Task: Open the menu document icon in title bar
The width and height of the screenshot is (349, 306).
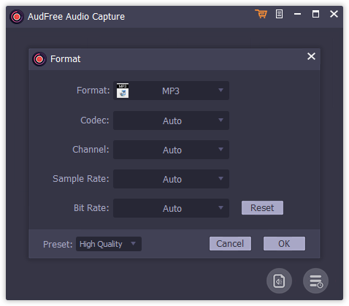Action: coord(279,14)
